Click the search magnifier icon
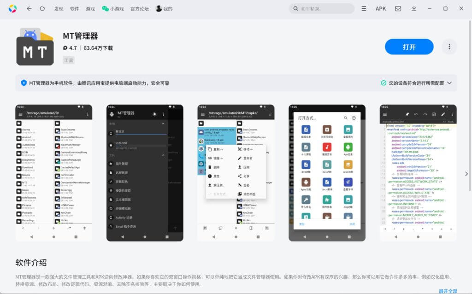 (295, 9)
